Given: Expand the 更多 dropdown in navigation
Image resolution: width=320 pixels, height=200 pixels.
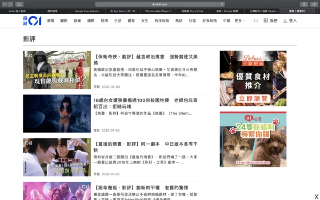Looking at the screenshot, I should click(240, 21).
